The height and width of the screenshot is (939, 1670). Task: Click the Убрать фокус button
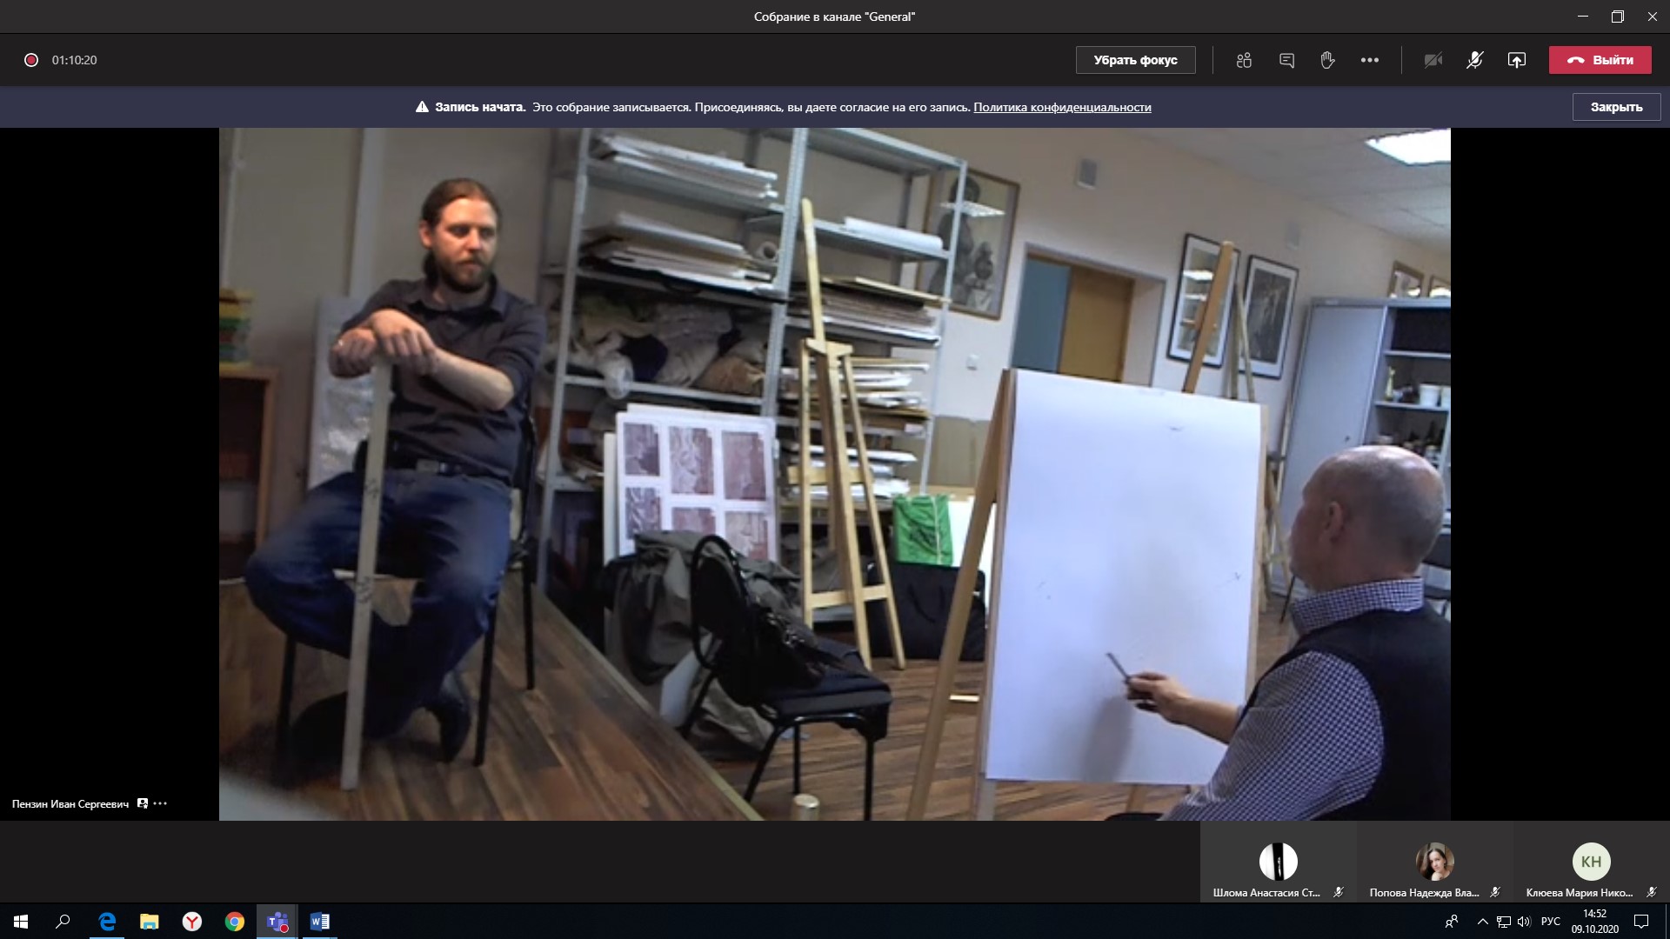[x=1135, y=60]
